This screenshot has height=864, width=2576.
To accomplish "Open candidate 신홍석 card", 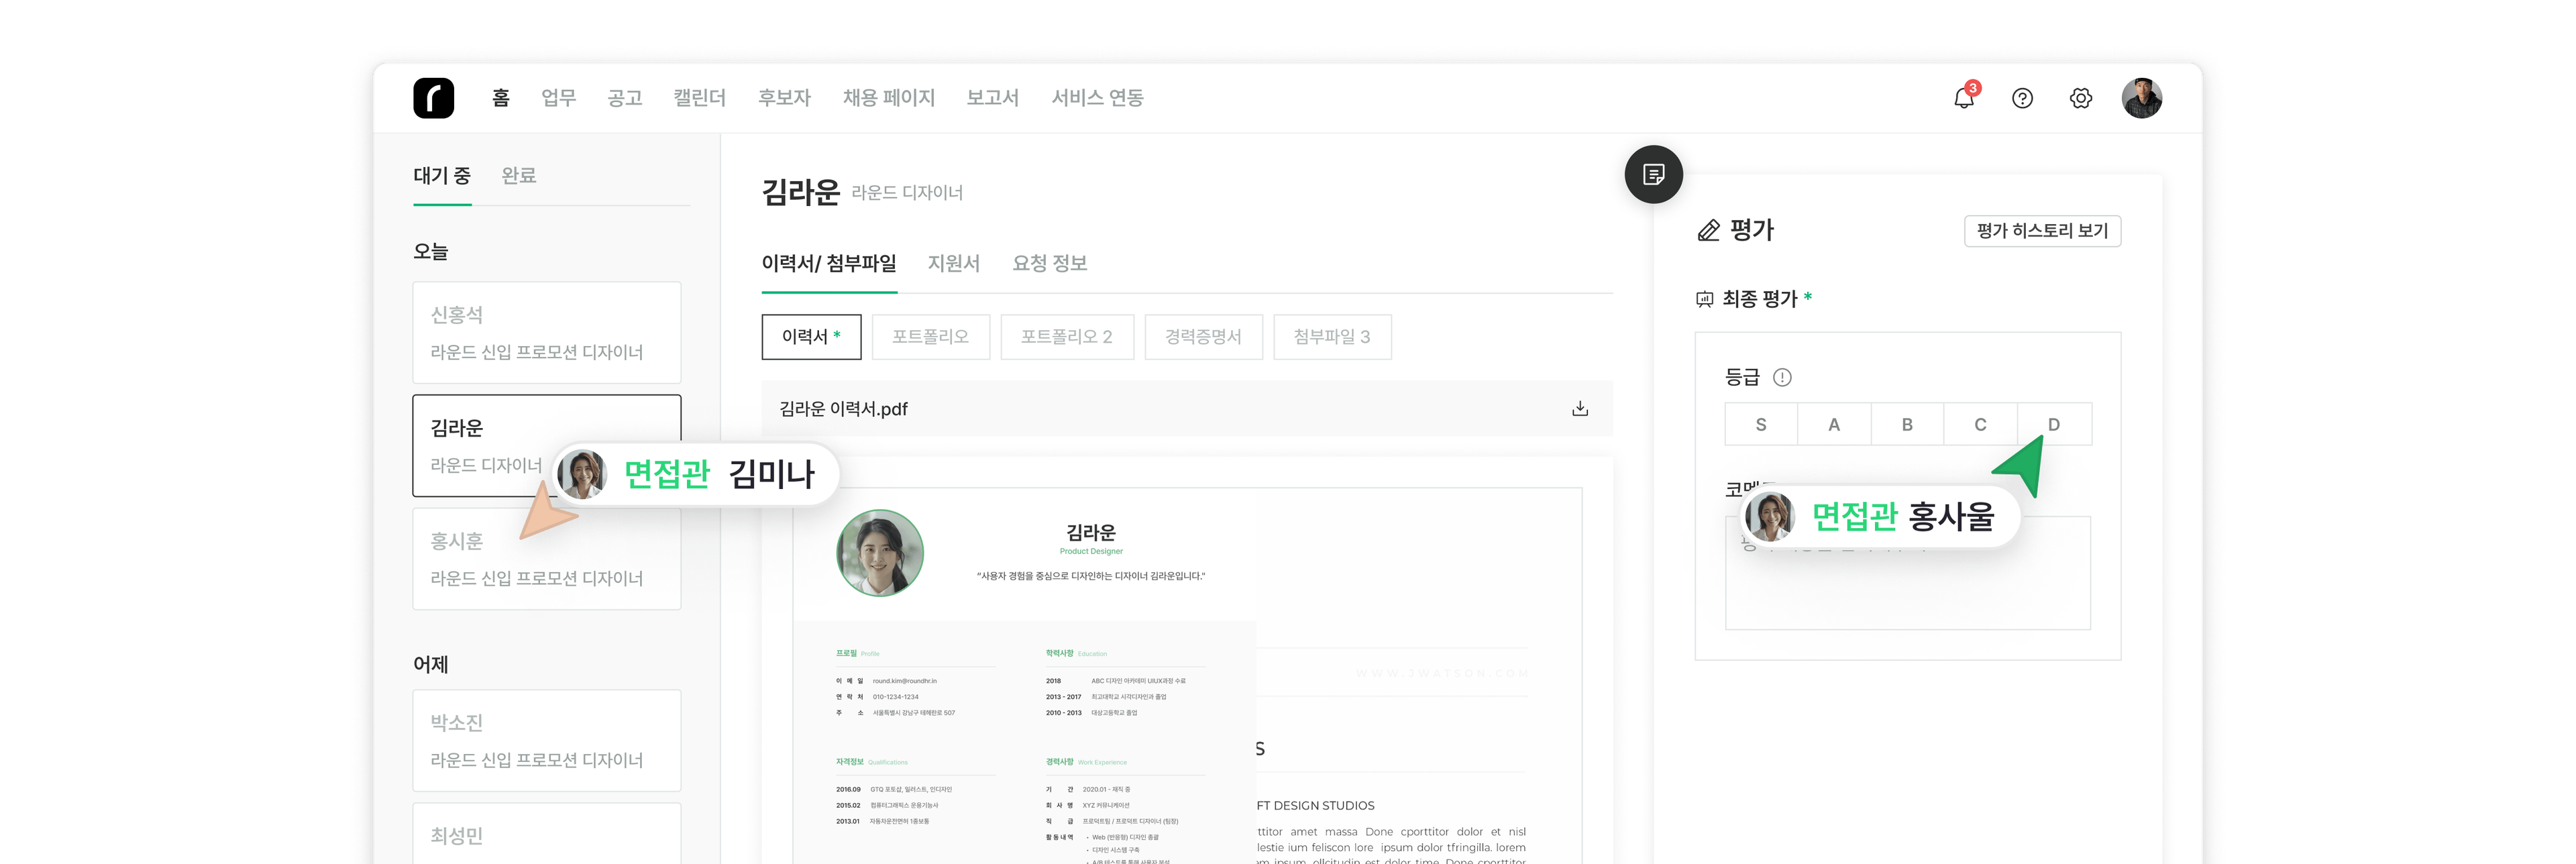I will pyautogui.click(x=546, y=332).
